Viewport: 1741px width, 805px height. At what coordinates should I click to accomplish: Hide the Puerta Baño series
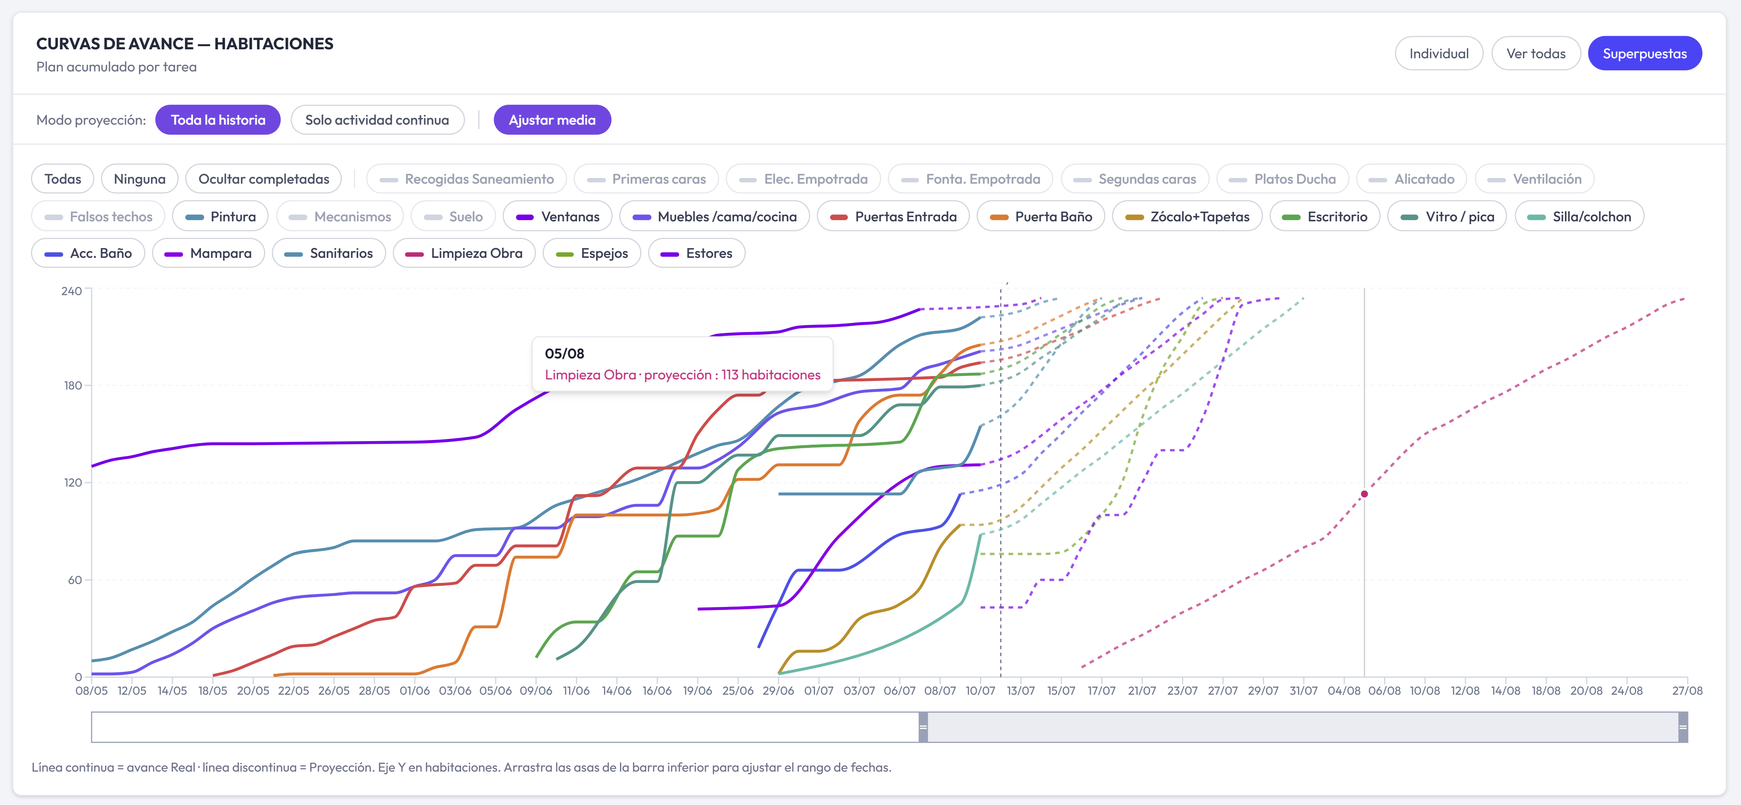pyautogui.click(x=1041, y=216)
